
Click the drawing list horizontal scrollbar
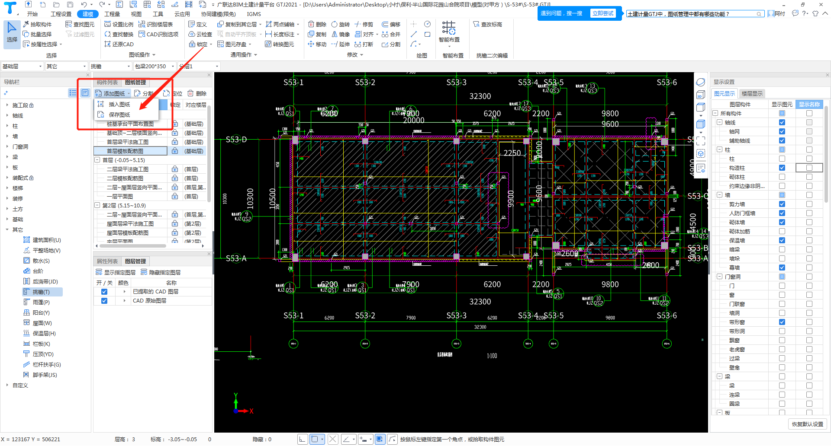pyautogui.click(x=133, y=246)
